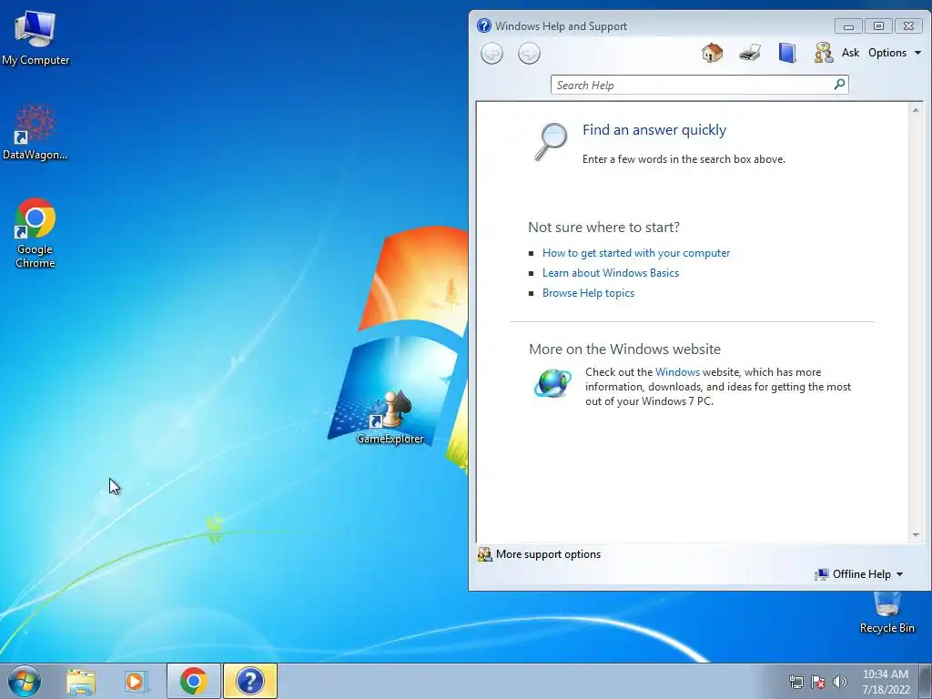Switch to Chrome on the taskbar
The height and width of the screenshot is (699, 932).
pyautogui.click(x=193, y=681)
